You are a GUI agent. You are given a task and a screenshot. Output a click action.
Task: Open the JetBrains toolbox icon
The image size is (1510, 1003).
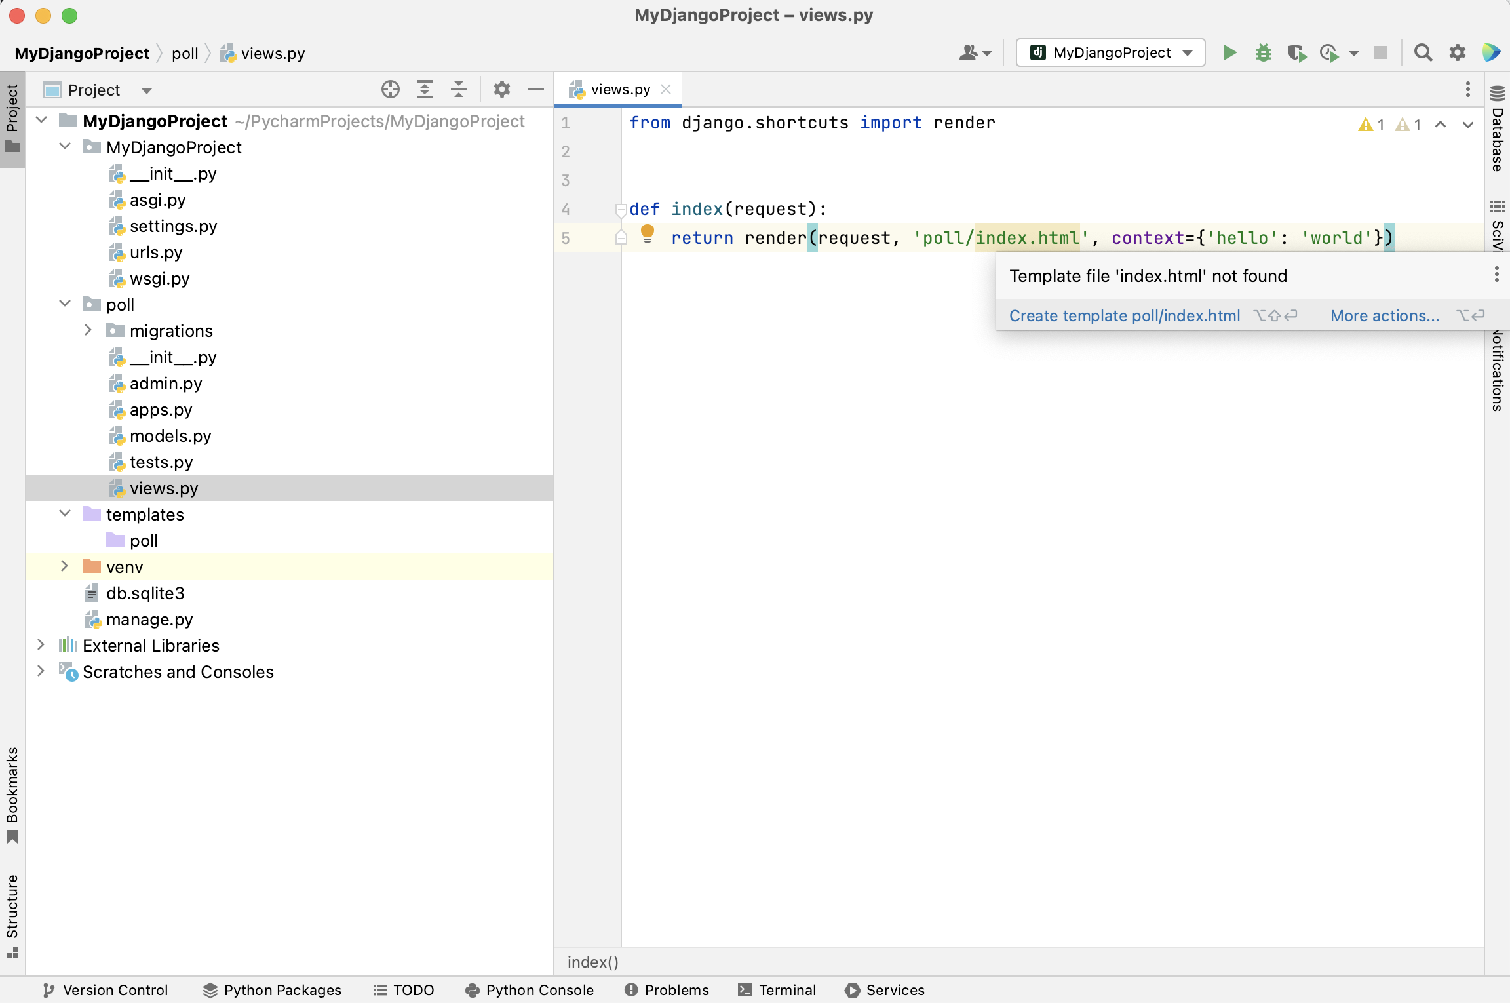click(1491, 52)
